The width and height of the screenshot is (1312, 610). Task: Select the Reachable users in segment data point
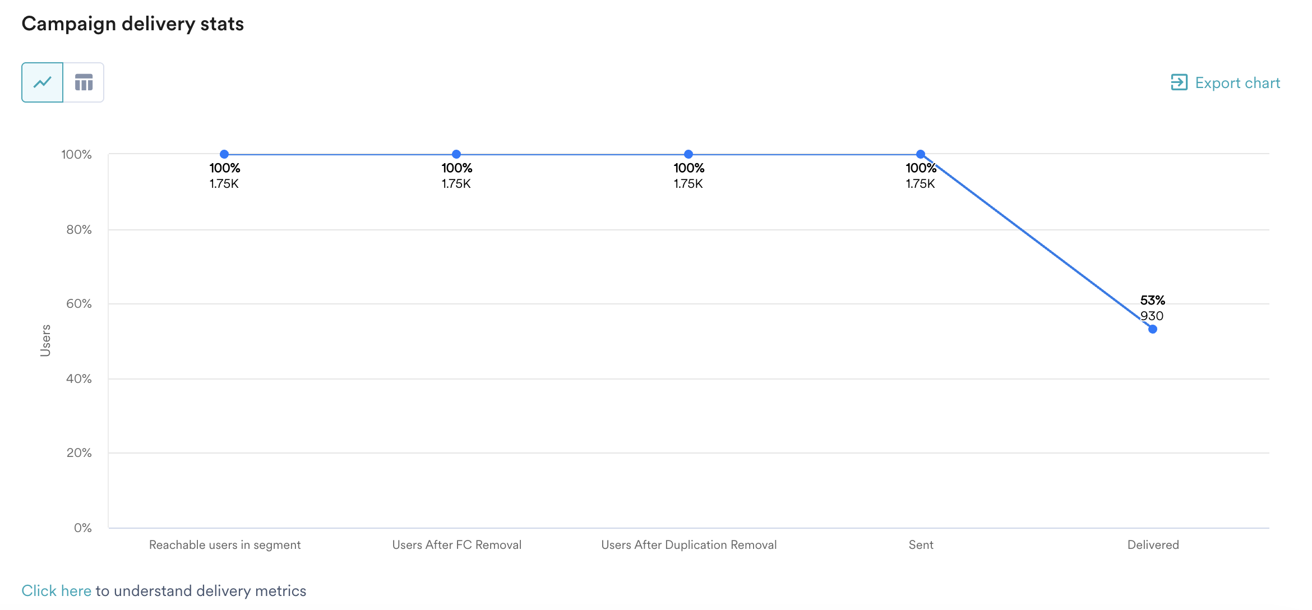point(224,153)
